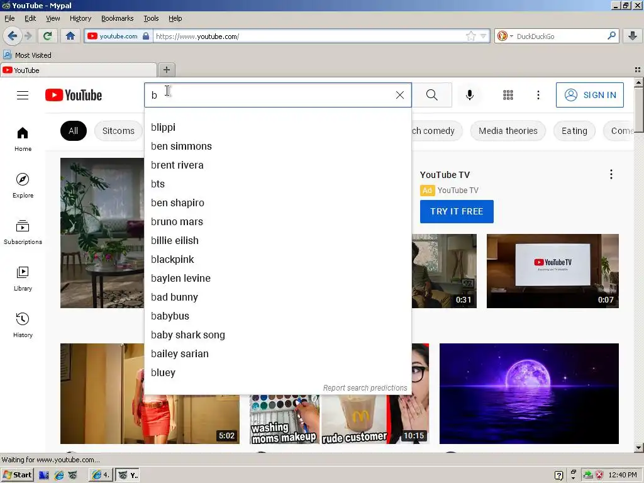Open the DuckDuckGo search engine selector
This screenshot has width=644, height=483.
[505, 36]
